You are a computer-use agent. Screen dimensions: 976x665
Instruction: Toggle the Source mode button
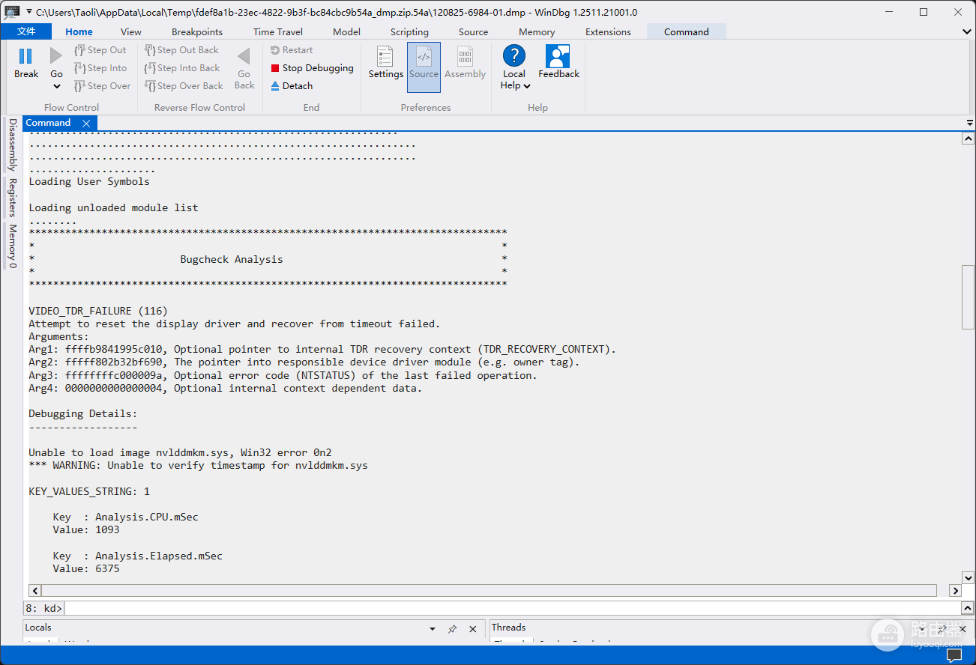[424, 67]
